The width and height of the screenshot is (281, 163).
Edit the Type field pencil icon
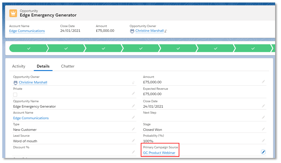(x=133, y=129)
